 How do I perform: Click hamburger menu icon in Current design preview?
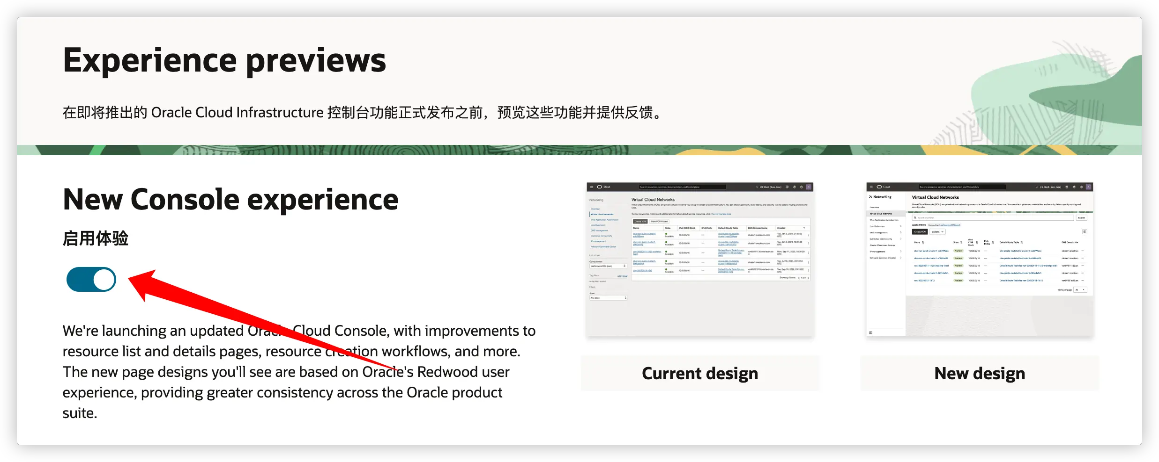tap(592, 187)
